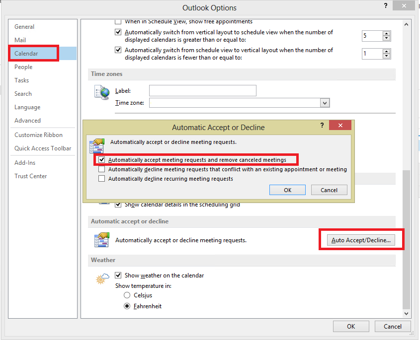Select Celsius temperature unit
The image size is (420, 340).
point(127,295)
